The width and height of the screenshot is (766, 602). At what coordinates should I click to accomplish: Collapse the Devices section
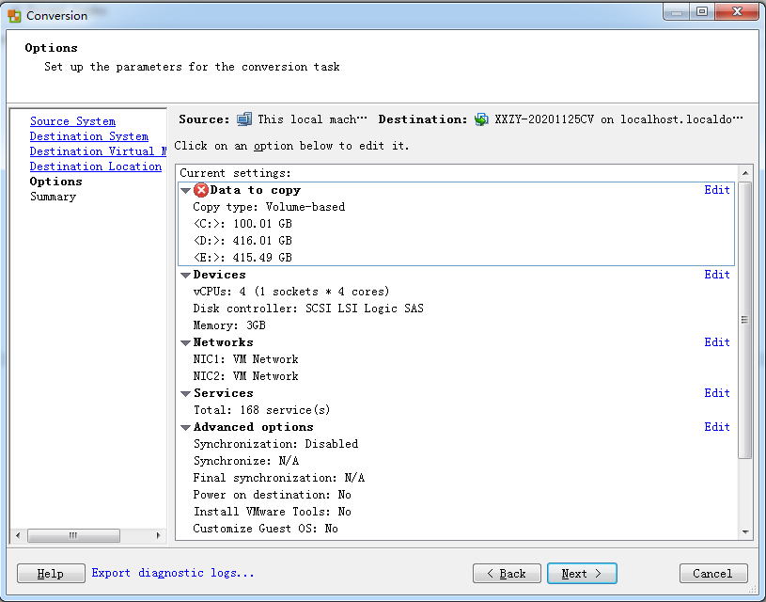point(186,276)
